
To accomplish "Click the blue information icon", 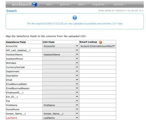I will [75, 18].
